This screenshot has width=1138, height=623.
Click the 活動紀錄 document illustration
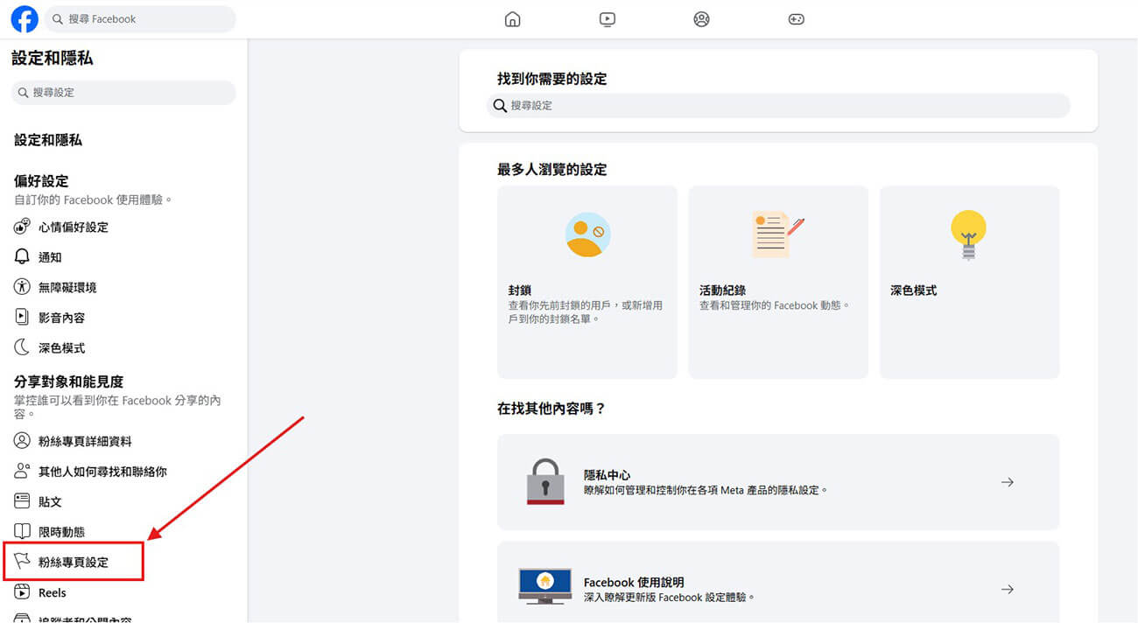(x=778, y=234)
